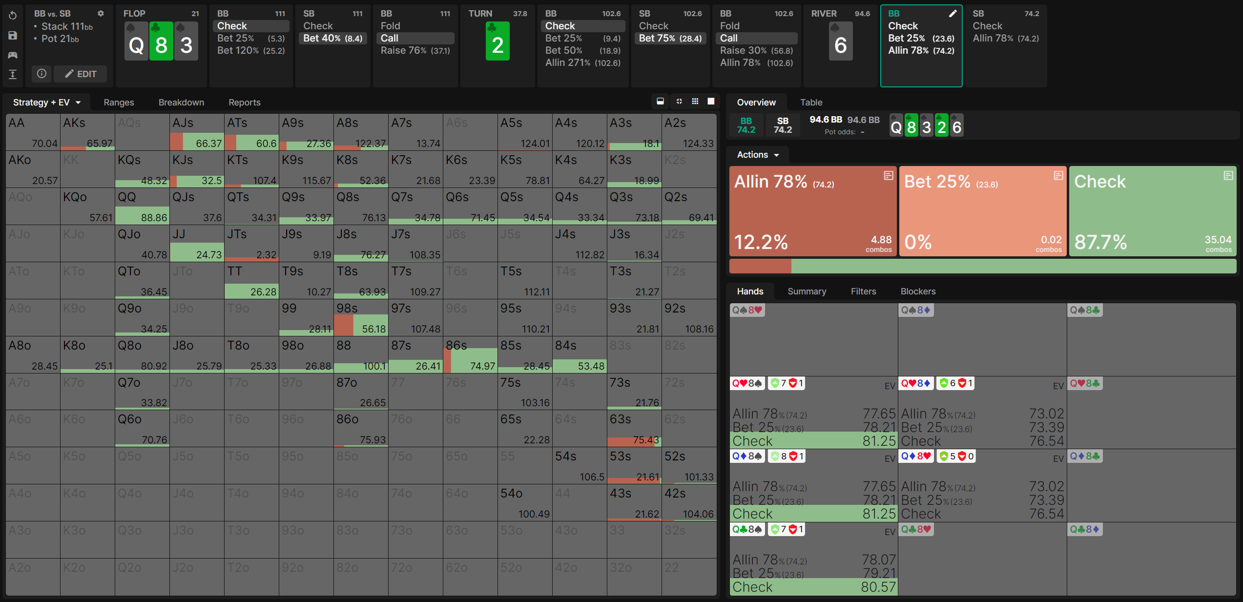Click the info circle icon beside EDIT
The height and width of the screenshot is (602, 1243).
[42, 74]
